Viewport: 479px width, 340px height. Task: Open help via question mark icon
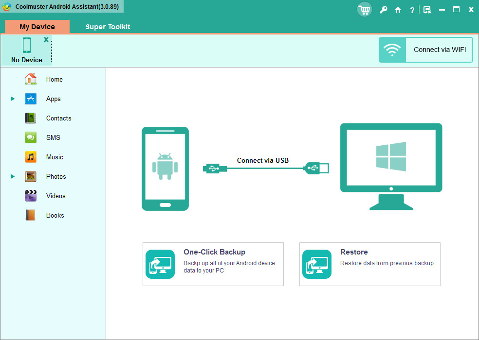[x=412, y=10]
